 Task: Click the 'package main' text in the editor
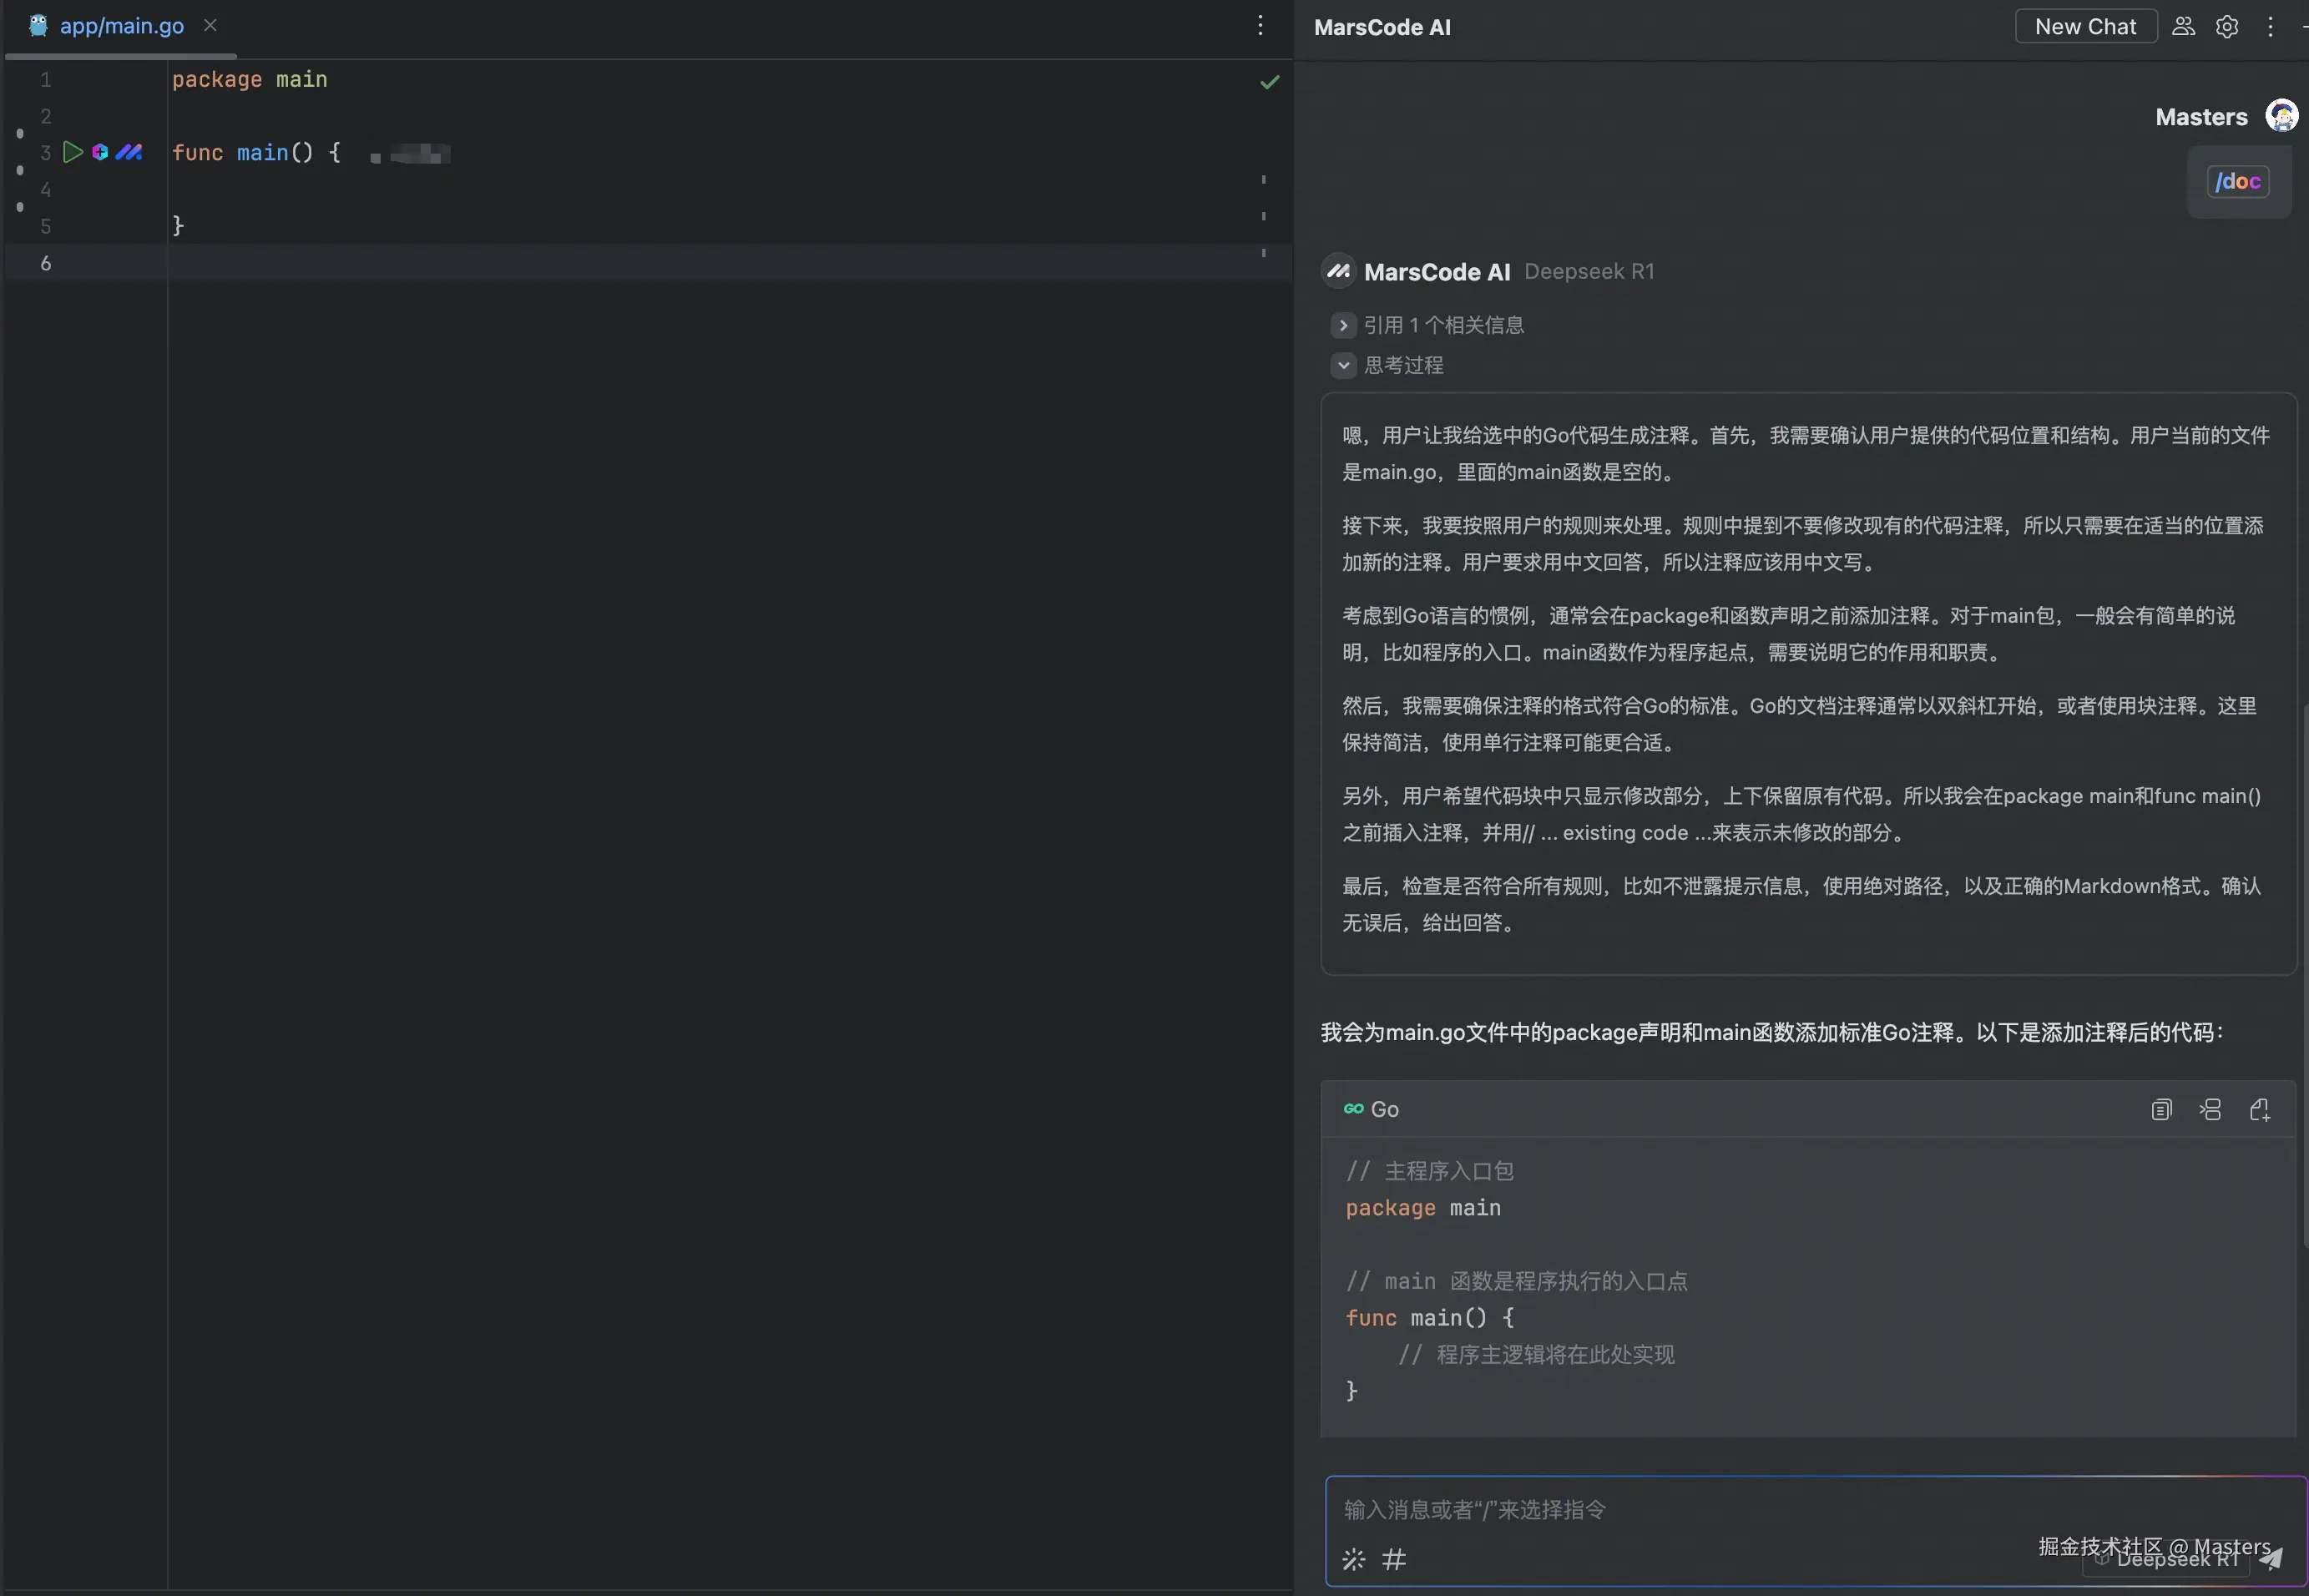coord(249,79)
